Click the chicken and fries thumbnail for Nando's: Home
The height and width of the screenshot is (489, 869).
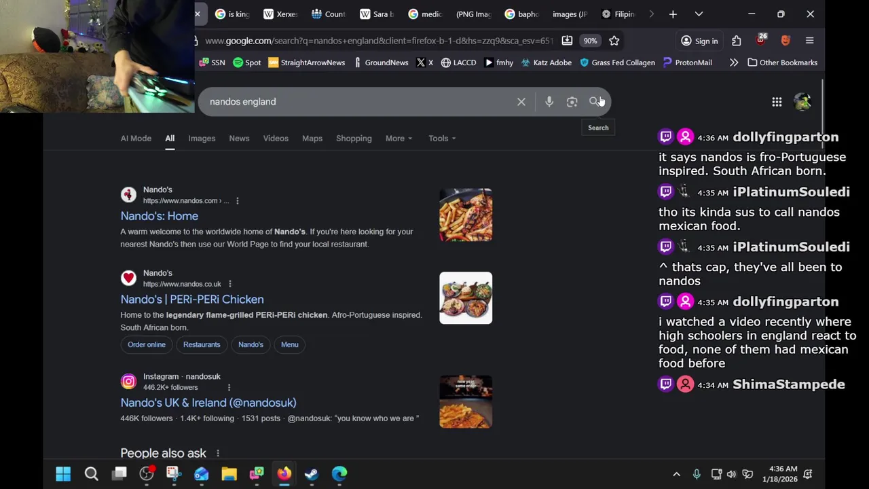[466, 215]
